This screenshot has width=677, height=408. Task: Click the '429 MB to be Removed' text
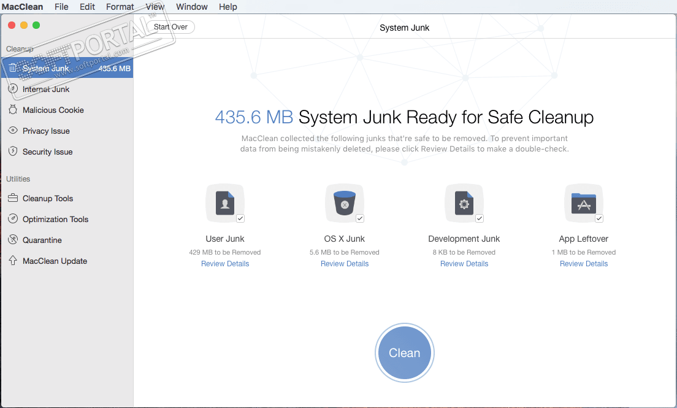click(225, 252)
